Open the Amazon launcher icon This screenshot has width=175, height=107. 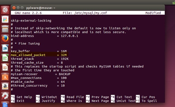click(5, 86)
